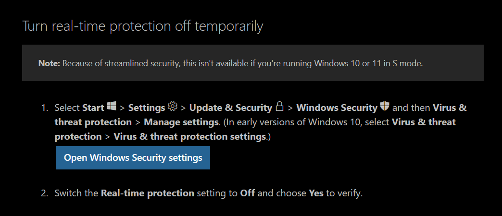Click the Windows Security shield icon
Image resolution: width=502 pixels, height=216 pixels.
(x=384, y=106)
